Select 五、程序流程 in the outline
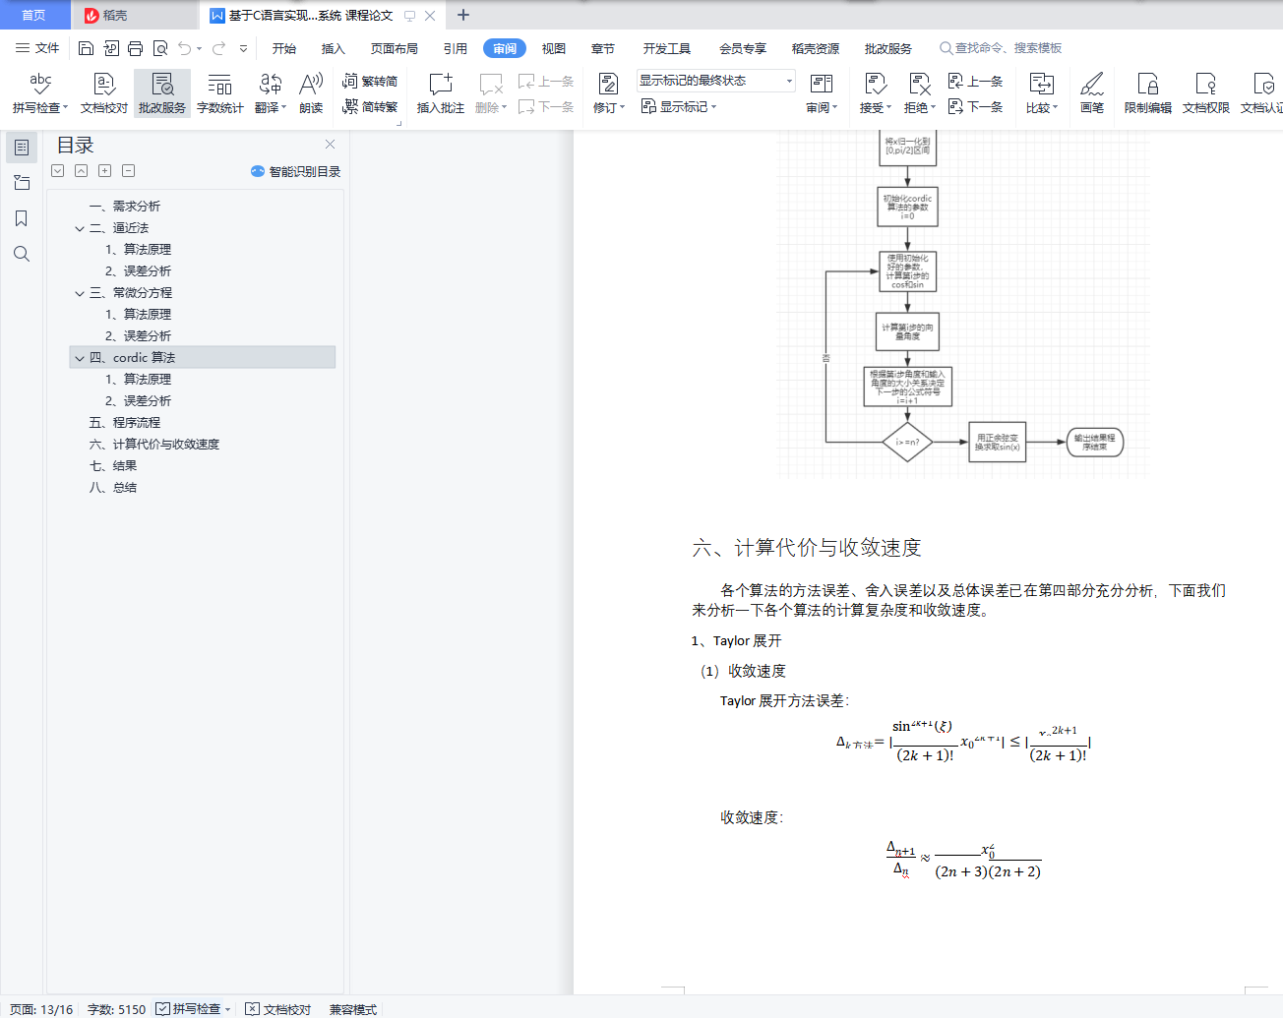The width and height of the screenshot is (1283, 1018). click(125, 423)
